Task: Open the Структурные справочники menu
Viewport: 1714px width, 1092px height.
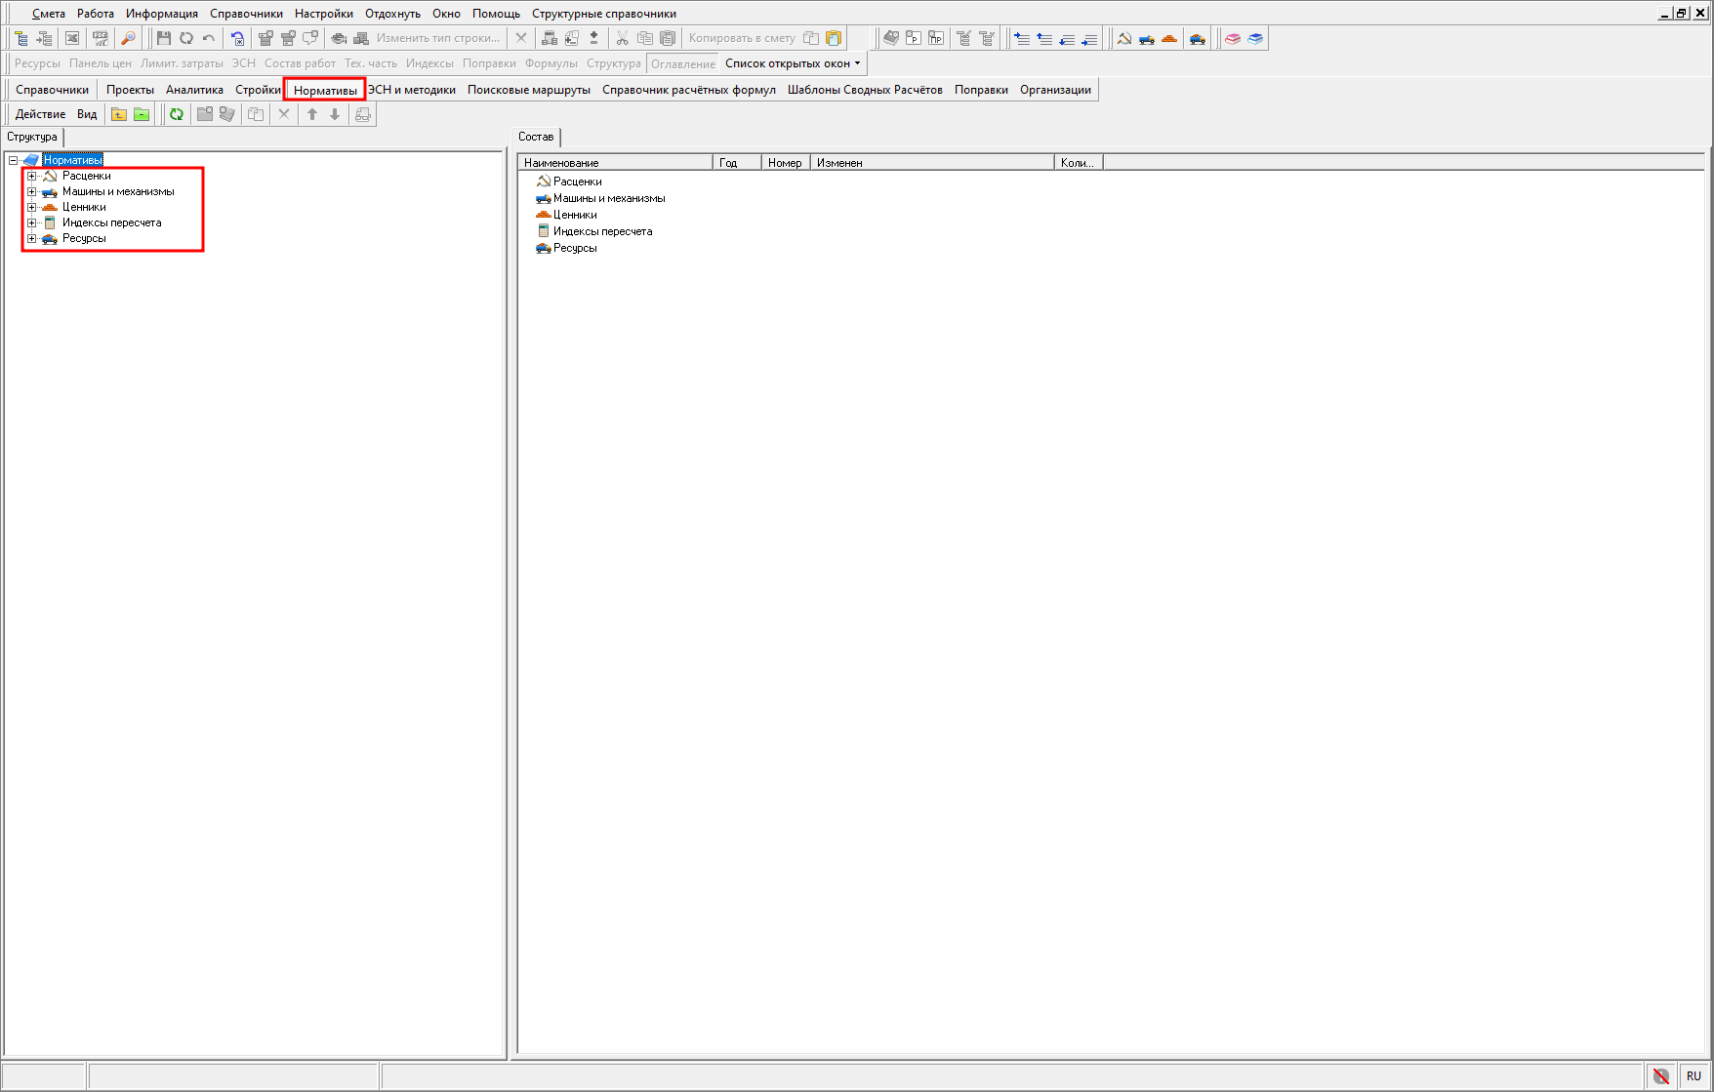Action: (603, 14)
